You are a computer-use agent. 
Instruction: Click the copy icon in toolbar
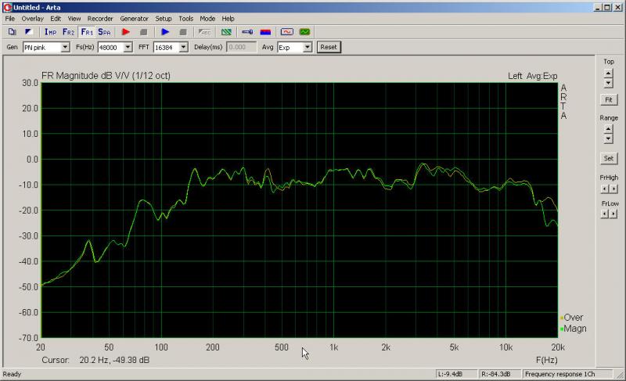tap(12, 32)
